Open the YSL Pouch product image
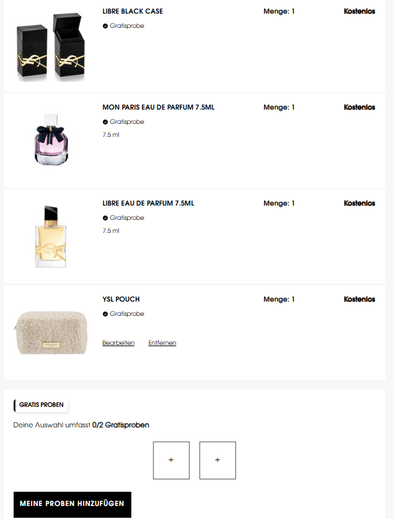The width and height of the screenshot is (394, 519). click(51, 333)
